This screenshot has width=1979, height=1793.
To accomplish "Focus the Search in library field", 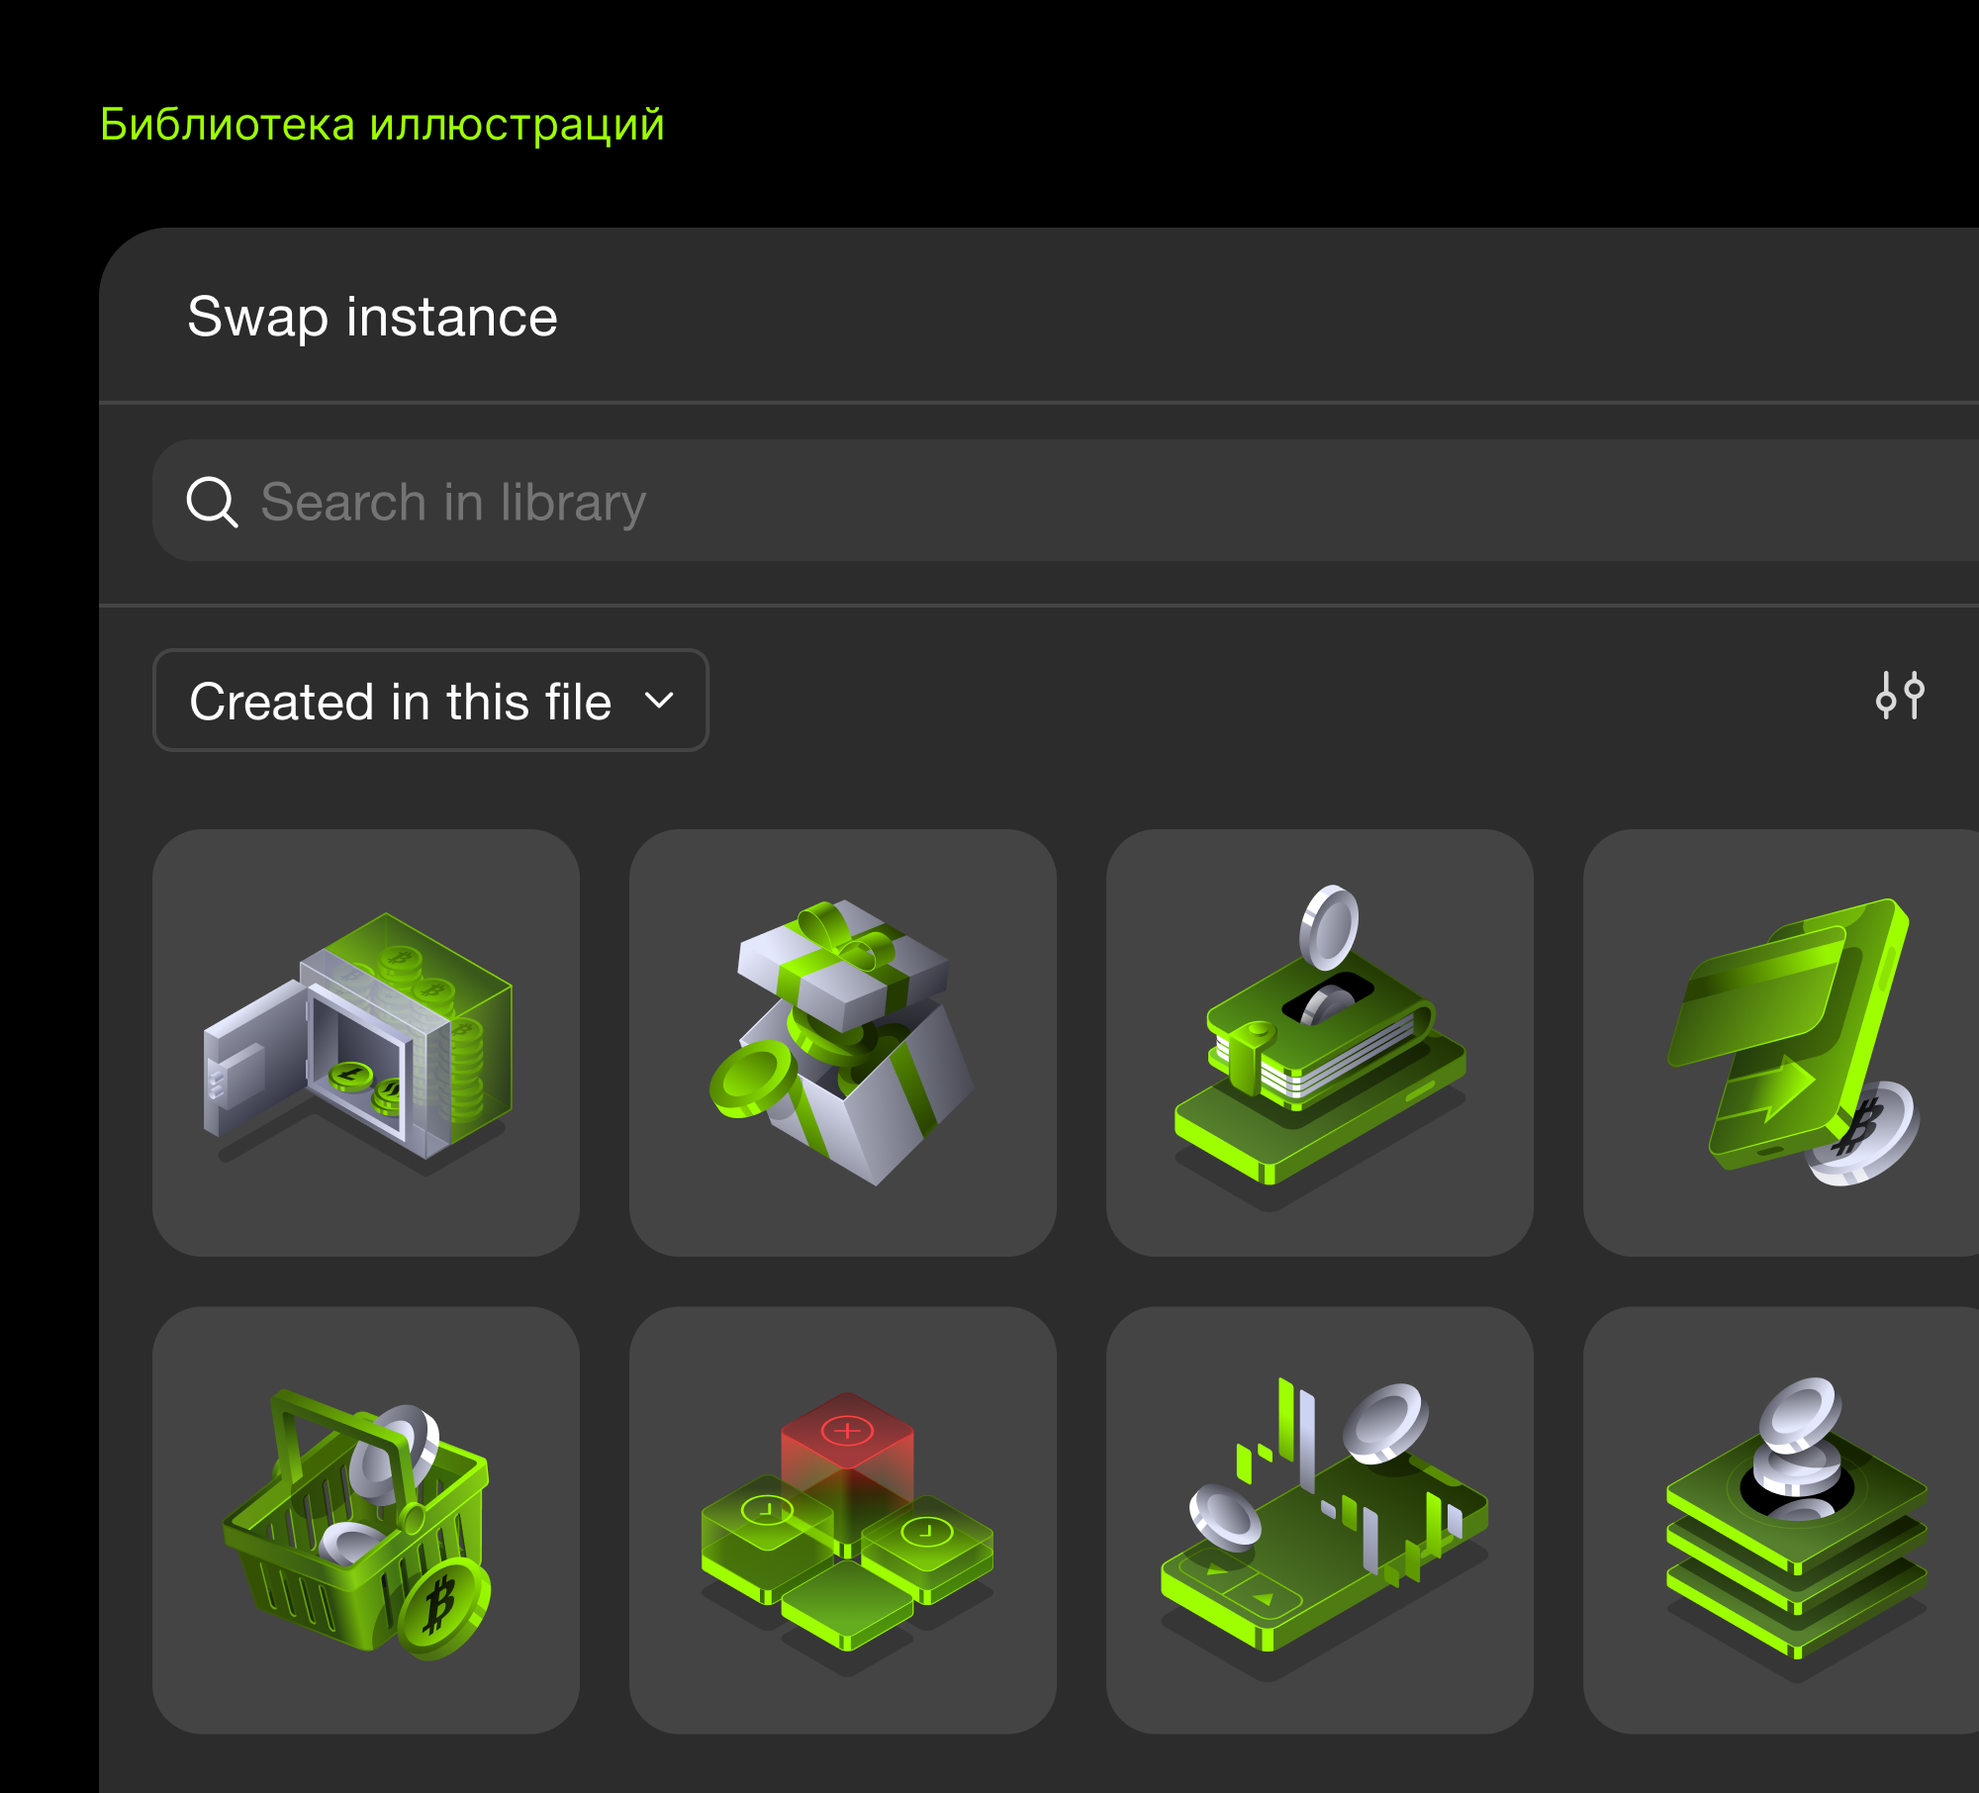I will pos(989,502).
